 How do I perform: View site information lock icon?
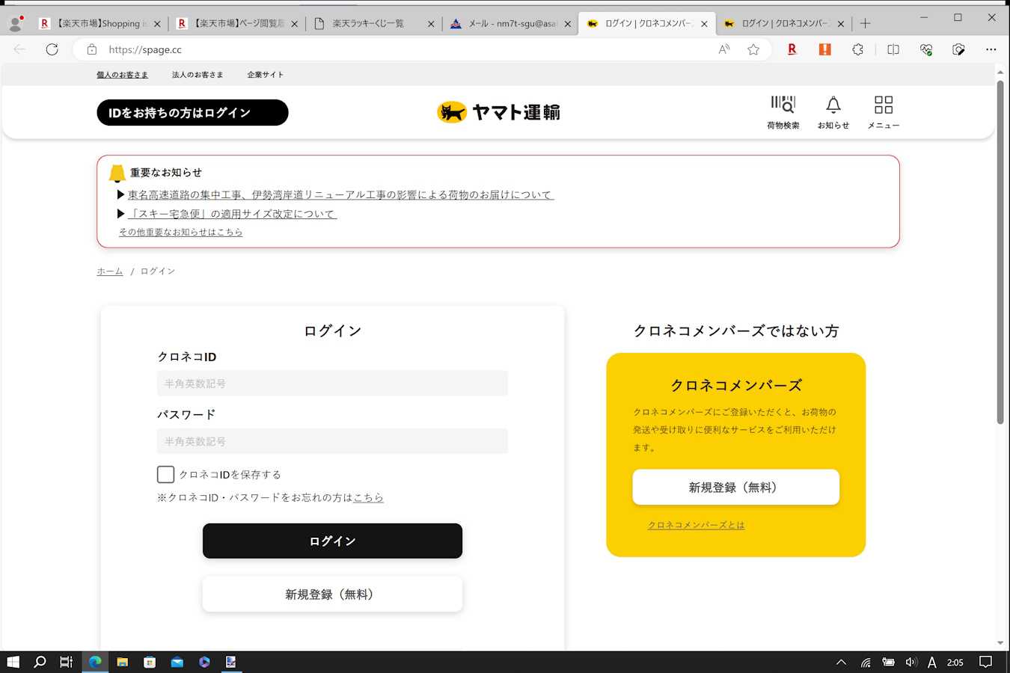(92, 49)
